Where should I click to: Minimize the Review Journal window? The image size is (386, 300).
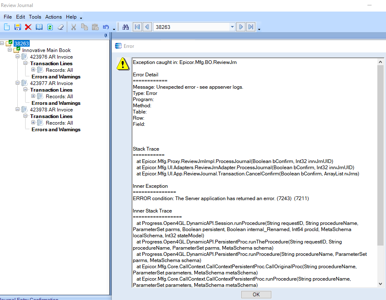(370, 5)
